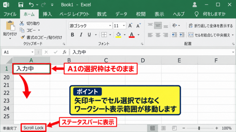The width and height of the screenshot is (236, 132).
Task: Open the account profile icon
Action: tap(195, 5)
